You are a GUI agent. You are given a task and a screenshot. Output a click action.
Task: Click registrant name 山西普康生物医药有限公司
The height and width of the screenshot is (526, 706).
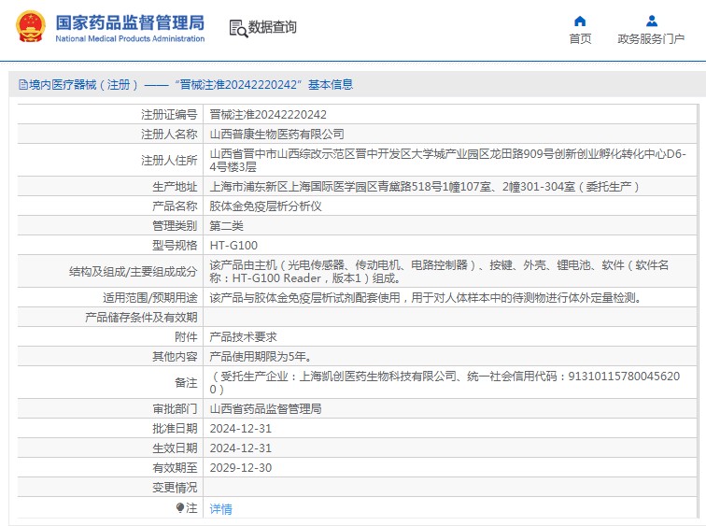pyautogui.click(x=276, y=135)
